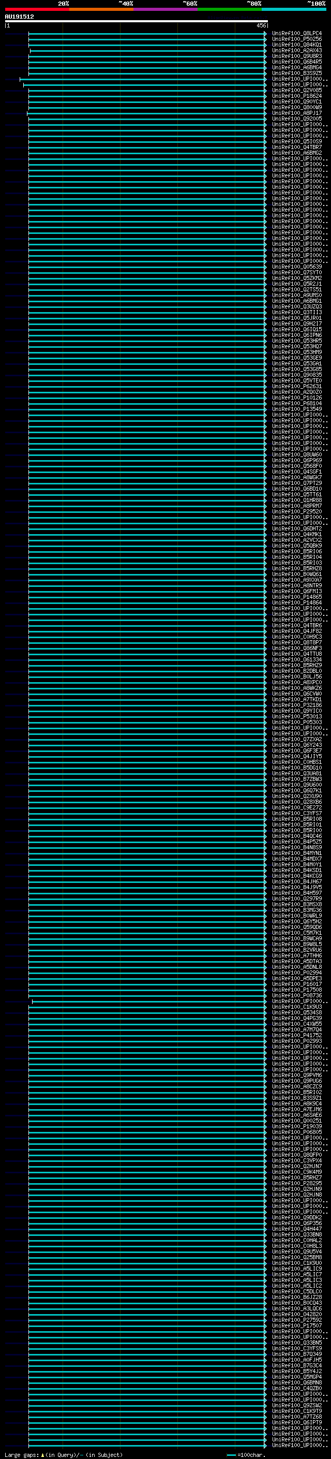Select the UniRef100_Q4TBR7 label
This screenshot has height=1459, width=331.
point(296,148)
